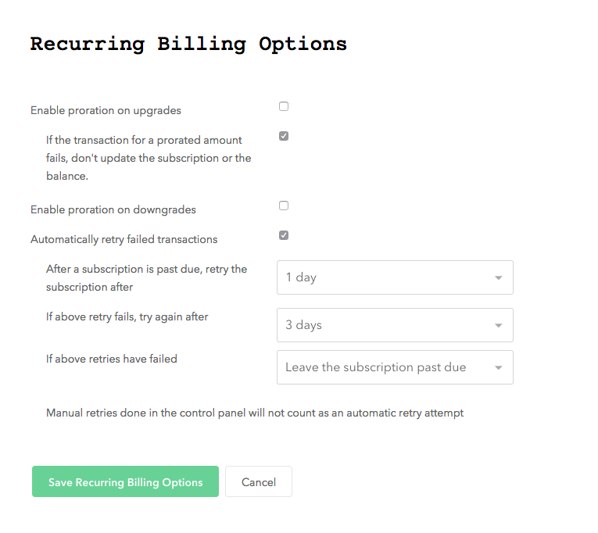Open the '1 day' retry dropdown

[x=395, y=277]
